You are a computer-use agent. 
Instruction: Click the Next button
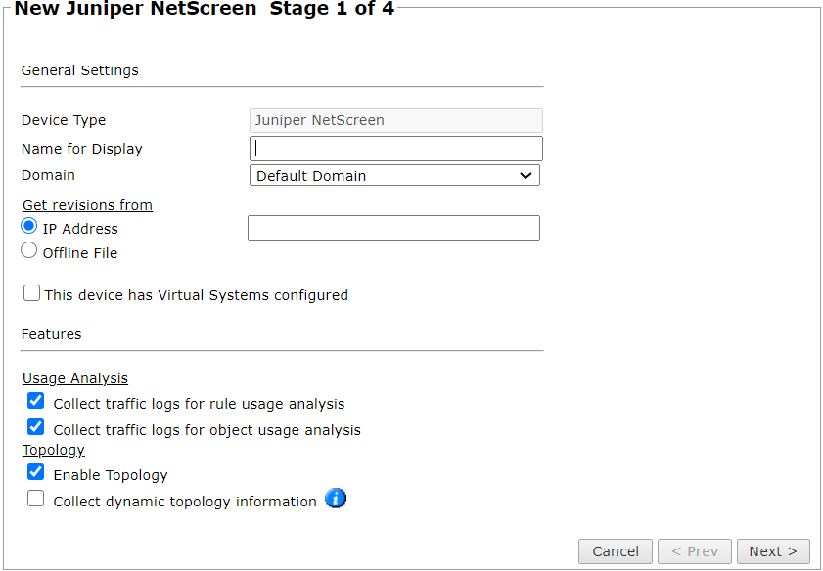(773, 550)
